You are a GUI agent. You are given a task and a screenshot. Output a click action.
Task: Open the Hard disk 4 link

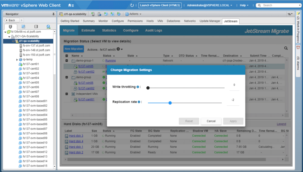tap(76, 141)
